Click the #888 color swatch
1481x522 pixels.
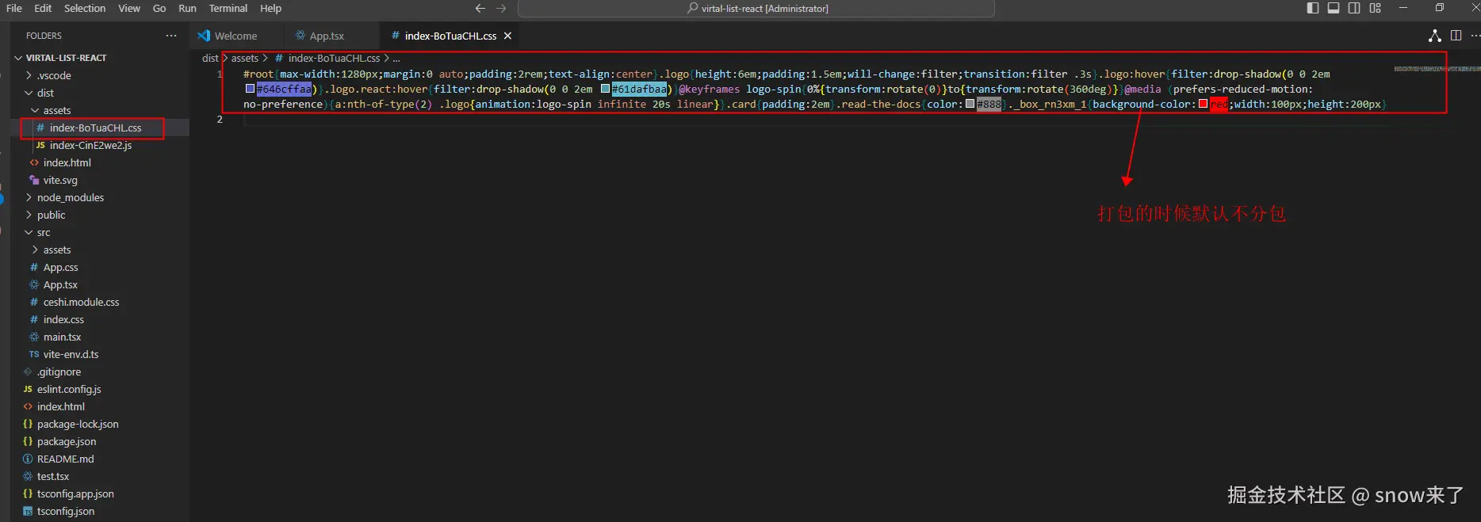pos(970,104)
